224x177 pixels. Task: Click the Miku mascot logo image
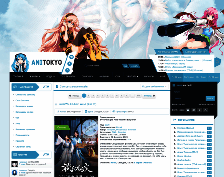point(20,63)
